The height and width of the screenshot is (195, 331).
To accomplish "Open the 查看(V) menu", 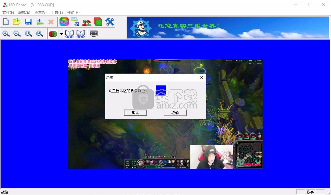I will (x=41, y=13).
